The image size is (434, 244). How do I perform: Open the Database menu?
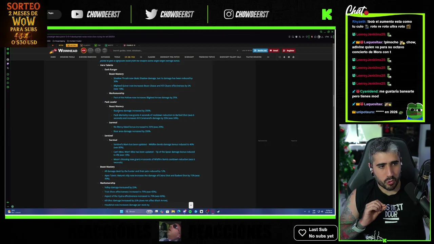pos(105,57)
